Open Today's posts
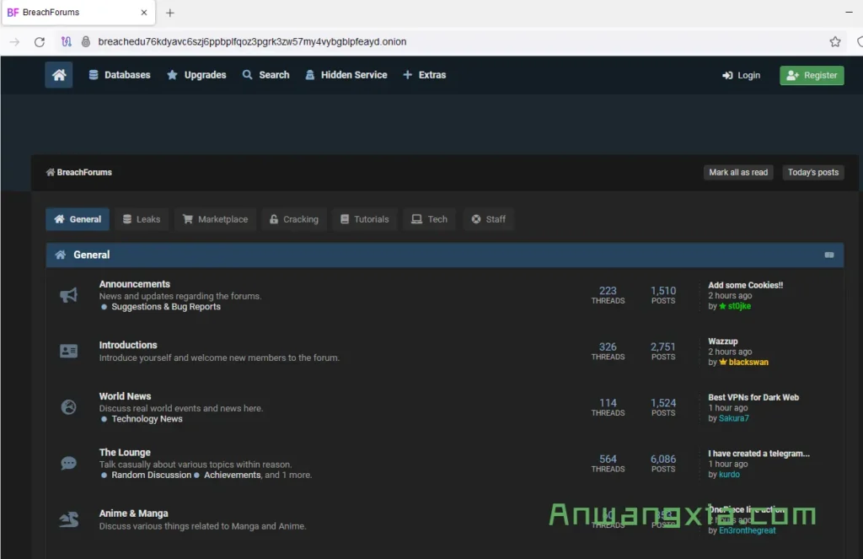863x559 pixels. pyautogui.click(x=813, y=172)
